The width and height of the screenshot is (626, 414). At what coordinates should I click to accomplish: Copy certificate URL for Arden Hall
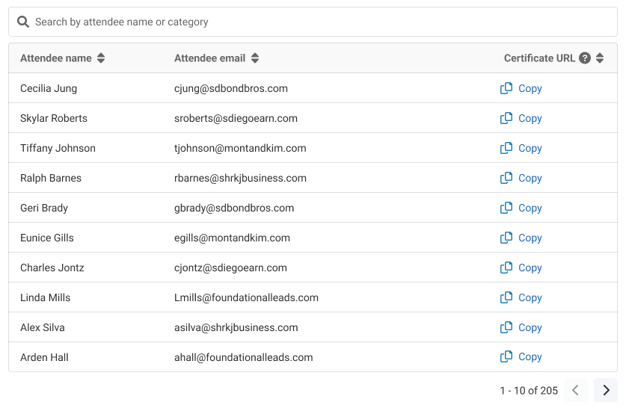(521, 357)
